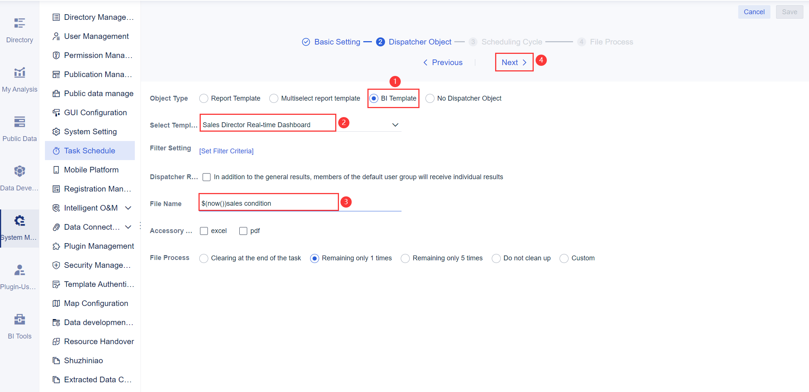Edit the File Name input field
809x392 pixels.
[x=268, y=203]
